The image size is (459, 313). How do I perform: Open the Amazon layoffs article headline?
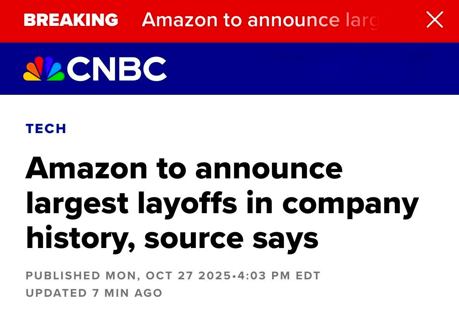pos(222,202)
